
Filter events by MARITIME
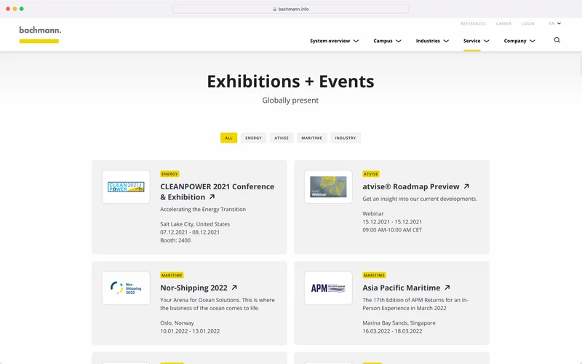point(311,138)
